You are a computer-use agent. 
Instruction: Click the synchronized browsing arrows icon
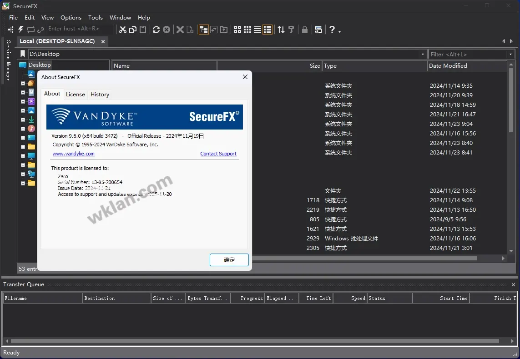click(x=214, y=30)
